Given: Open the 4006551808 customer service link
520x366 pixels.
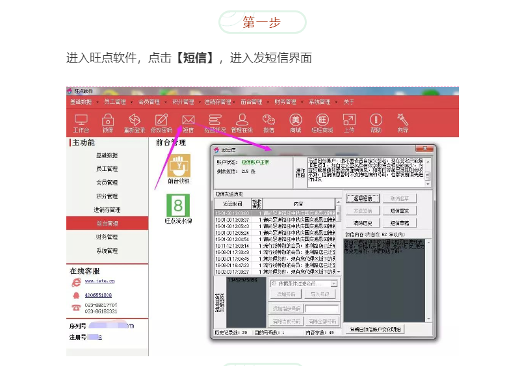Looking at the screenshot, I should tap(98, 295).
